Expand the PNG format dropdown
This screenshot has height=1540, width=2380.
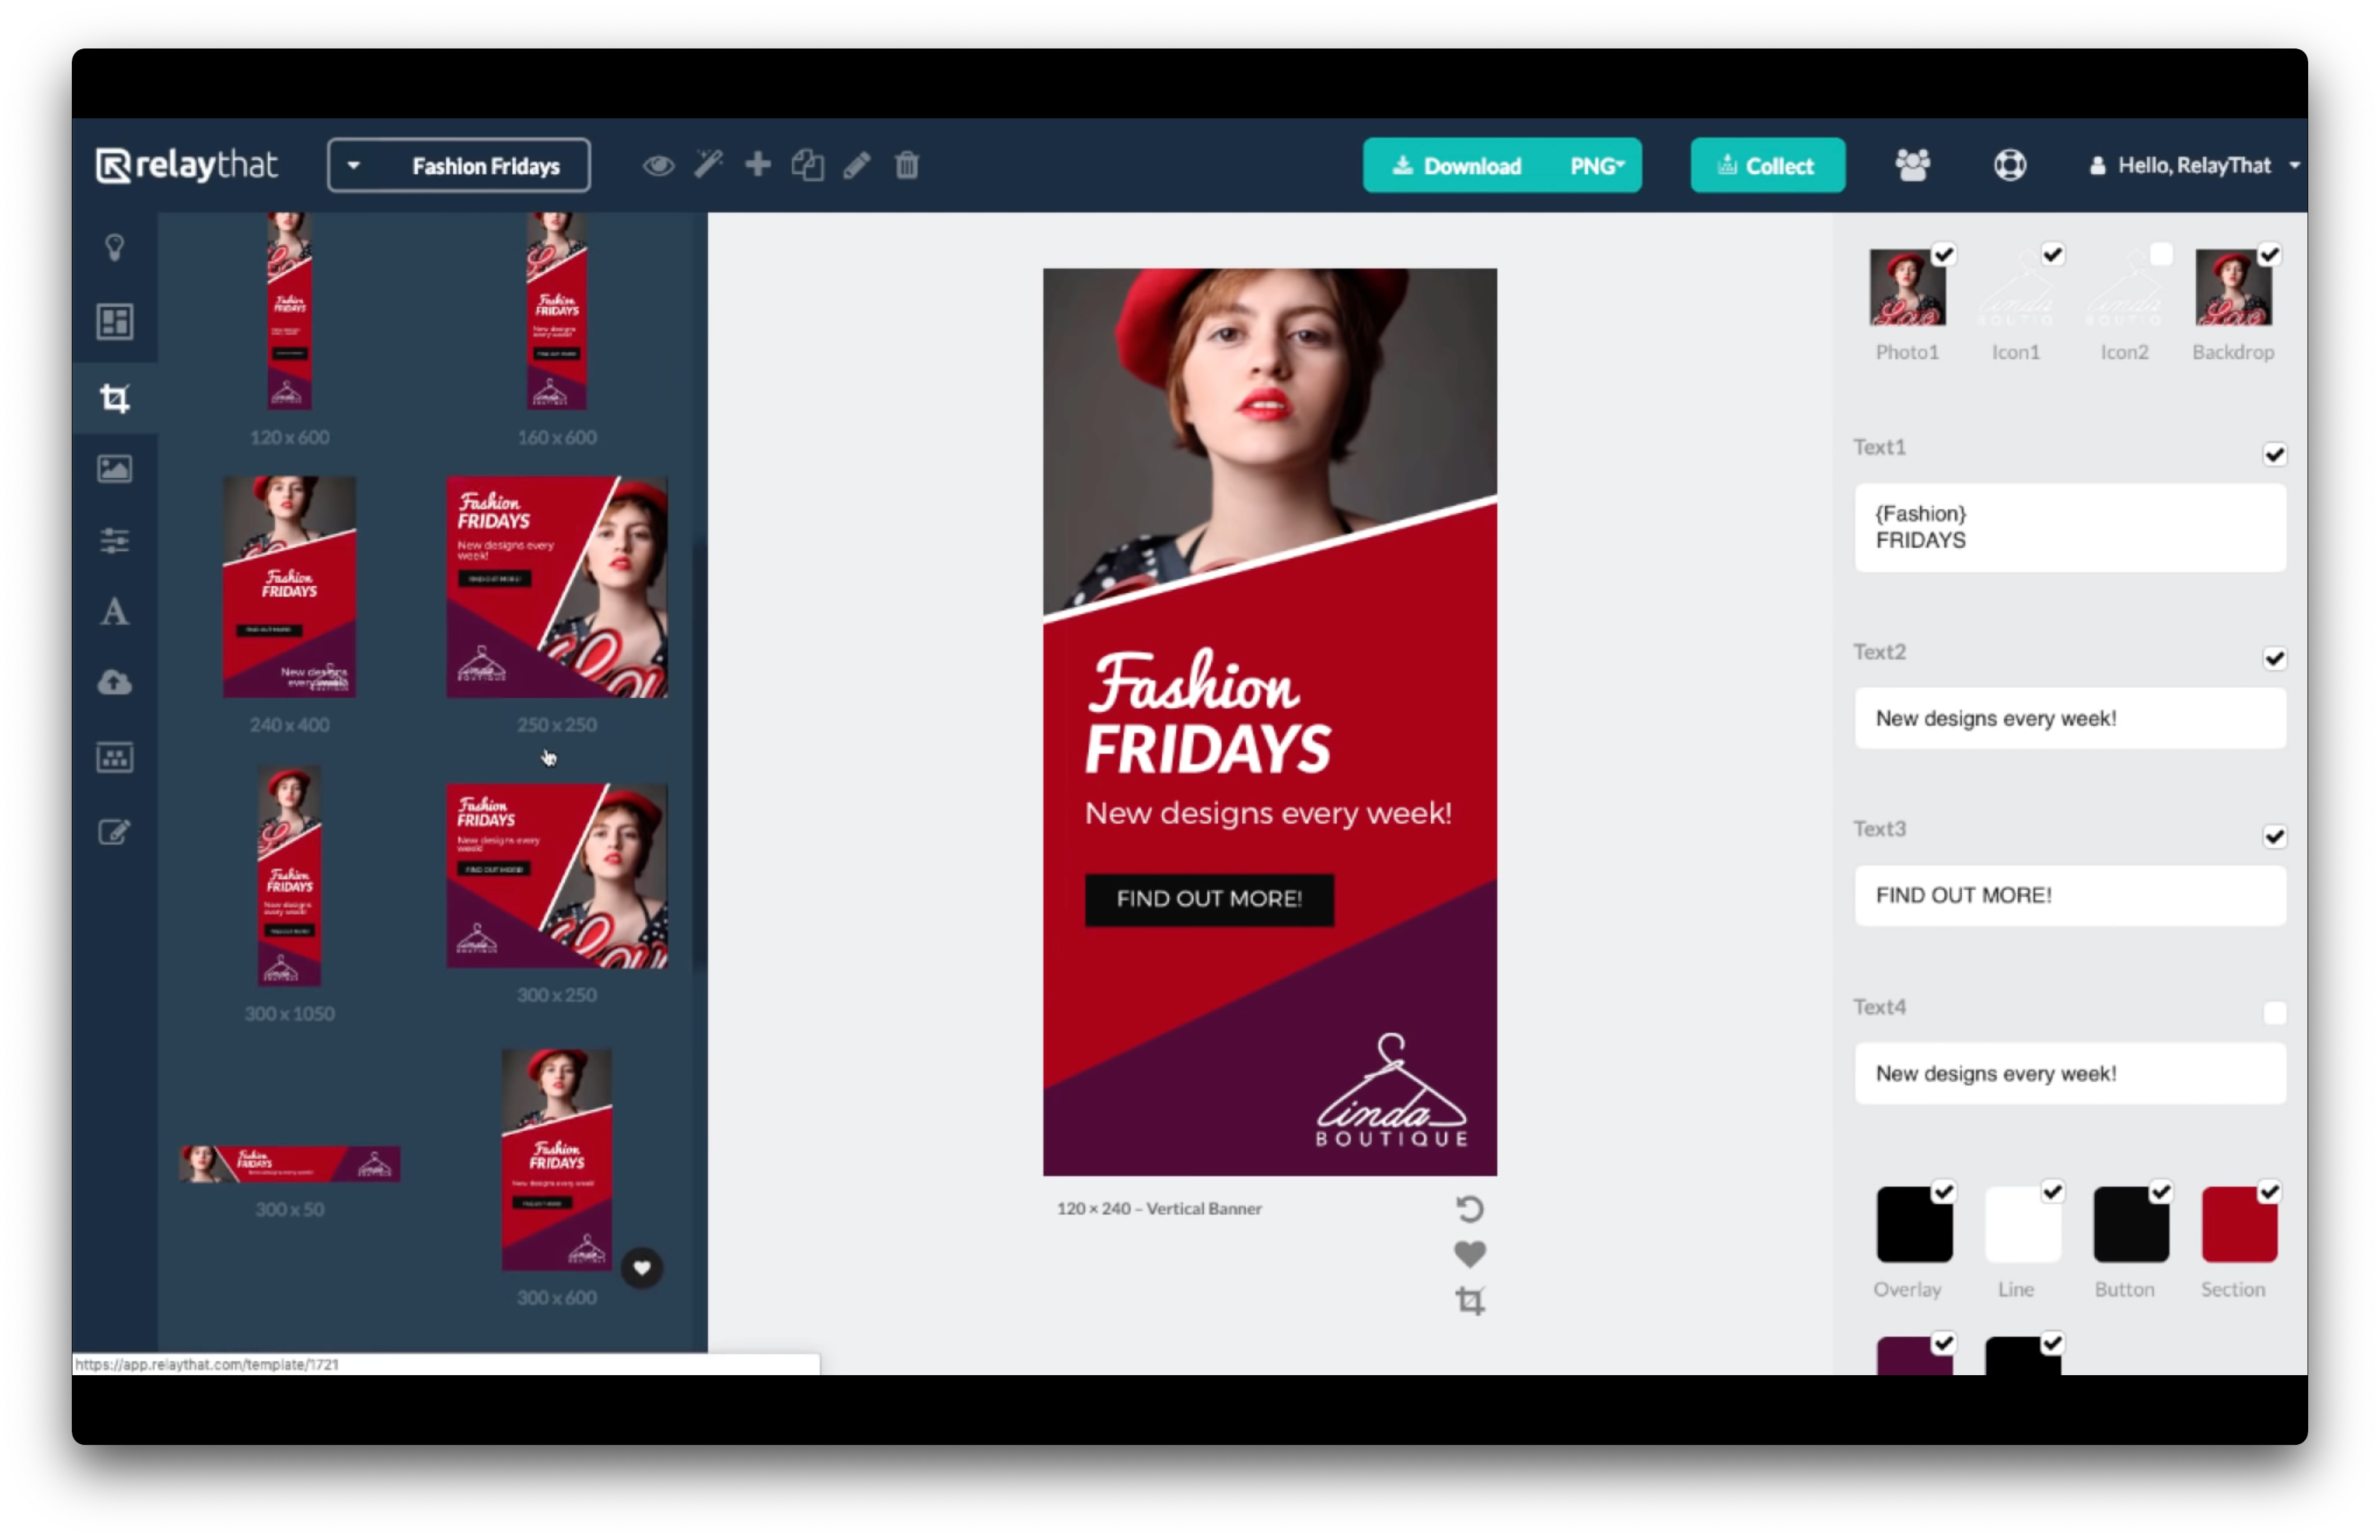[1596, 165]
